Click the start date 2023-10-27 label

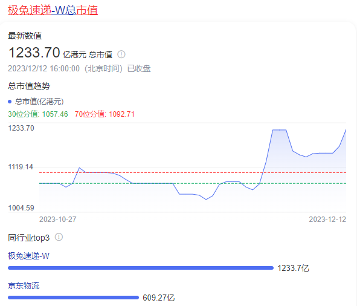(x=58, y=220)
